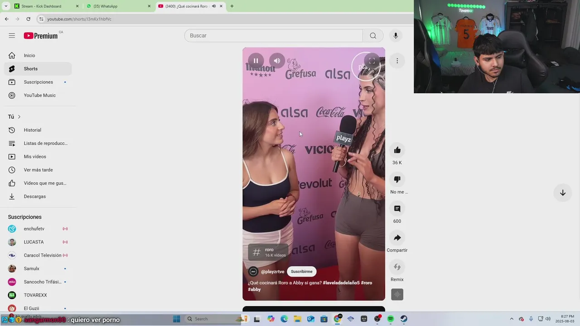Click the #abby hashtag
The image size is (580, 326).
[254, 289]
